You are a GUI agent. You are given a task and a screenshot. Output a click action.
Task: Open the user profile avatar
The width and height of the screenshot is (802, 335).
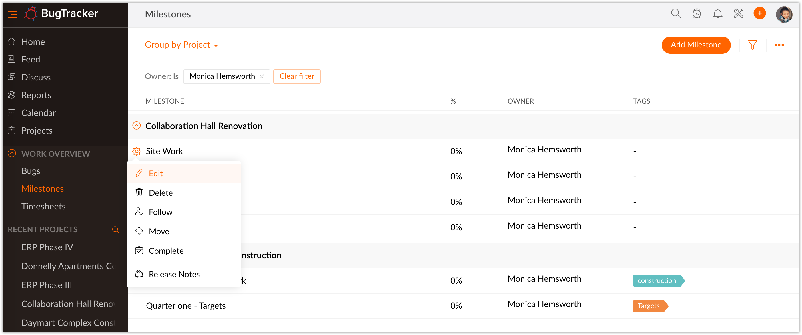(x=784, y=14)
